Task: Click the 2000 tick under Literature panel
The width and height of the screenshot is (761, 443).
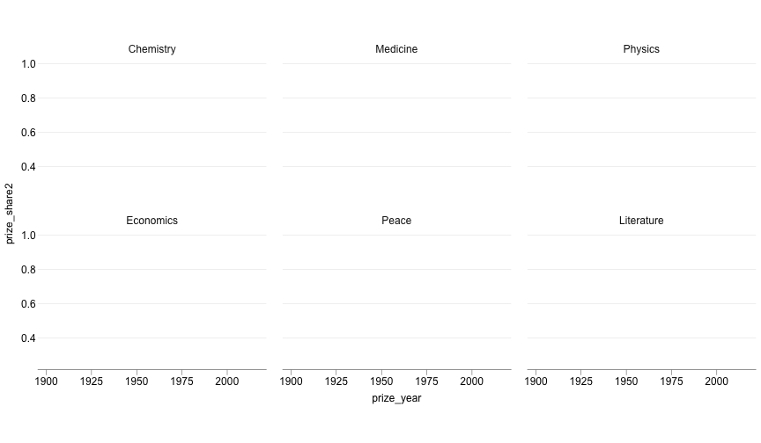Action: [x=716, y=381]
